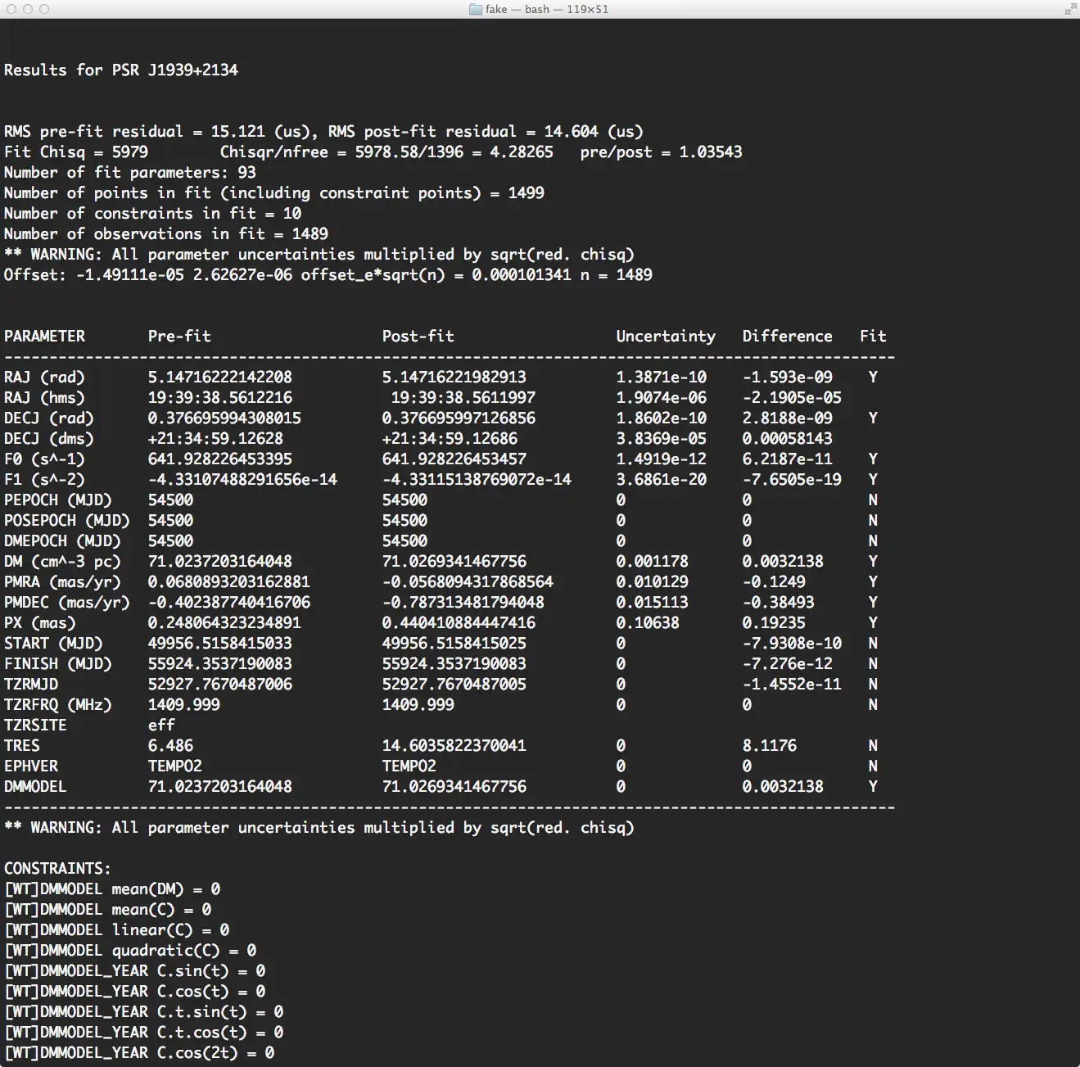Image resolution: width=1080 pixels, height=1067 pixels.
Task: Click the 'Results for PSR J1939+2134' heading line
Action: [121, 70]
